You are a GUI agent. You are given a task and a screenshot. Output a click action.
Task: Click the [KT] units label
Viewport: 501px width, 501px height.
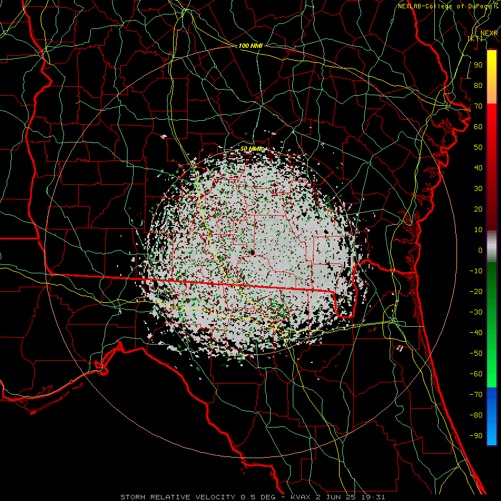click(475, 38)
